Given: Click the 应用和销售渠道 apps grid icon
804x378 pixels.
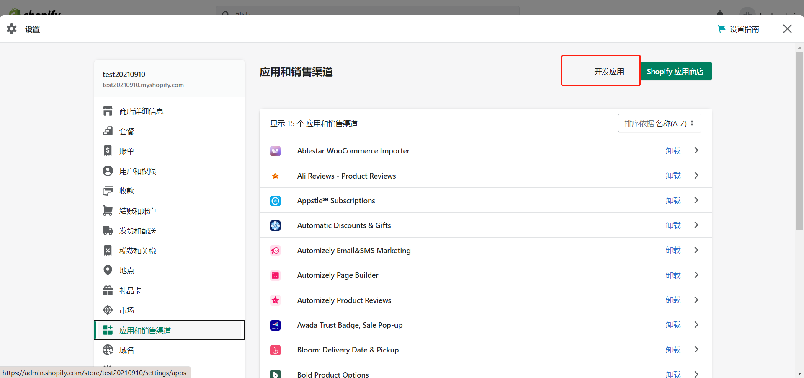Looking at the screenshot, I should (x=108, y=330).
